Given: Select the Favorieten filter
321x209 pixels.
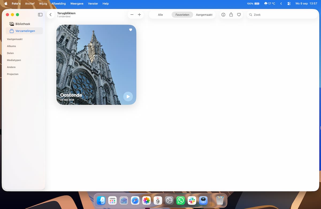Looking at the screenshot, I should (182, 15).
